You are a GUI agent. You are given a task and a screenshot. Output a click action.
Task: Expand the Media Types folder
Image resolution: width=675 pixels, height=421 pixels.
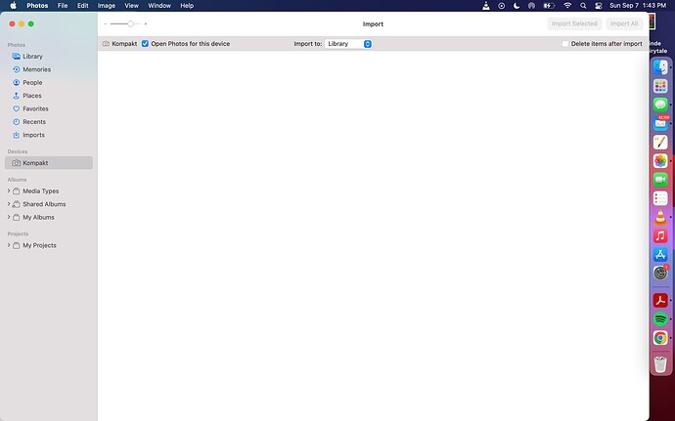pyautogui.click(x=9, y=190)
